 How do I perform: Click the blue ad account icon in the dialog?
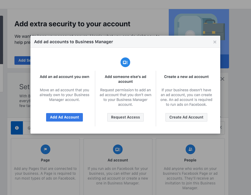125,62
